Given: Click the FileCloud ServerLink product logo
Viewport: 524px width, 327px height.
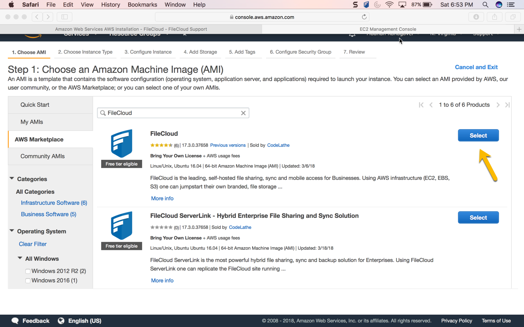Looking at the screenshot, I should click(122, 226).
